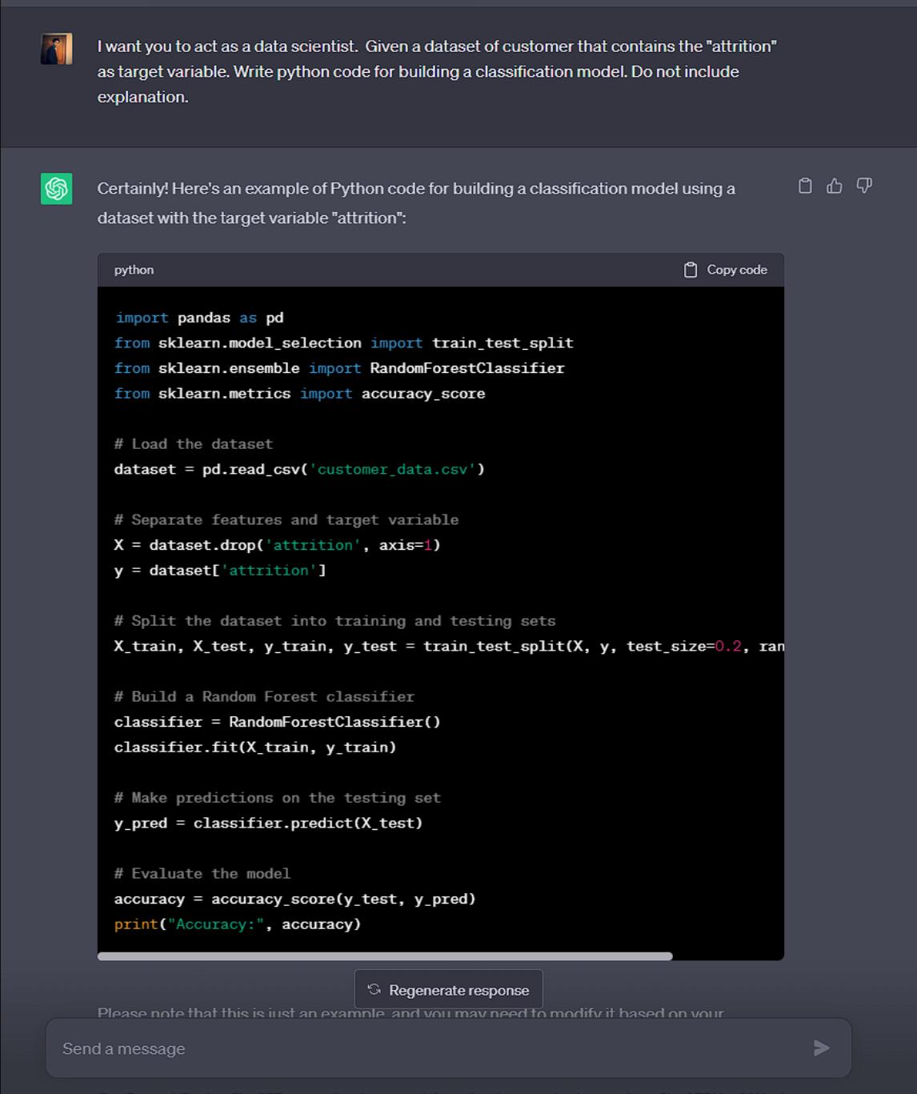Click the user's data scientist prompt text
The width and height of the screenshot is (917, 1094).
[x=436, y=71]
